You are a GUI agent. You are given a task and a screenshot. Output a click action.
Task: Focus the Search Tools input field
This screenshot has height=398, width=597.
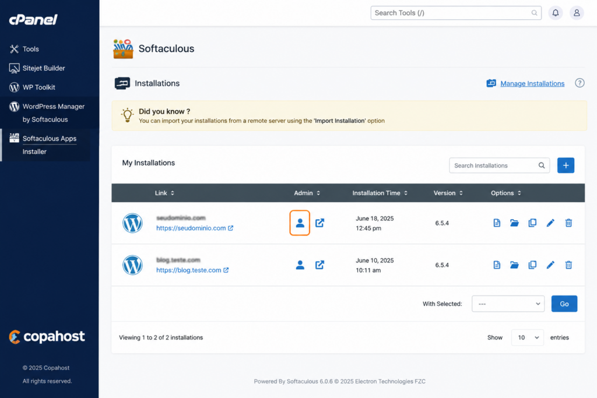[456, 13]
